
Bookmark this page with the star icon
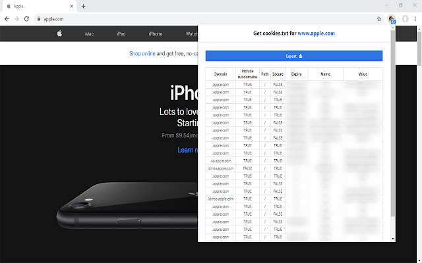(379, 19)
